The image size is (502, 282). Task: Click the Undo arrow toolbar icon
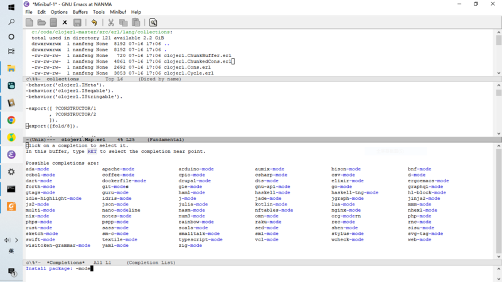coord(94,23)
